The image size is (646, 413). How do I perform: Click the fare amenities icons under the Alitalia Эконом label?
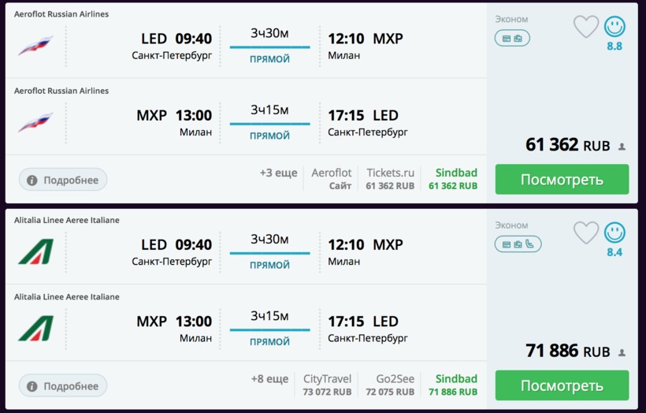[x=518, y=244]
